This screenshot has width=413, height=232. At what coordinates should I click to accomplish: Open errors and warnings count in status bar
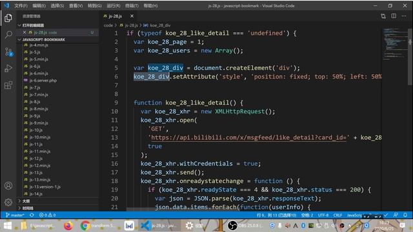[47, 215]
